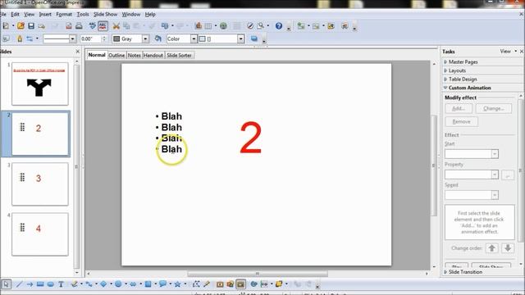The width and height of the screenshot is (525, 295).
Task: Toggle the AutoSpellcheck ABC icon
Action: [103, 25]
